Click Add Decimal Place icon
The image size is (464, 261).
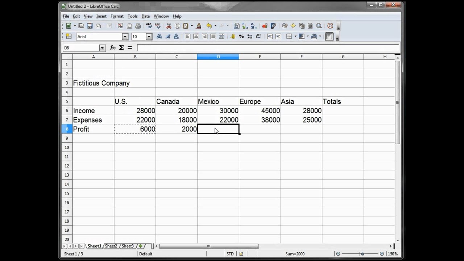pyautogui.click(x=250, y=37)
